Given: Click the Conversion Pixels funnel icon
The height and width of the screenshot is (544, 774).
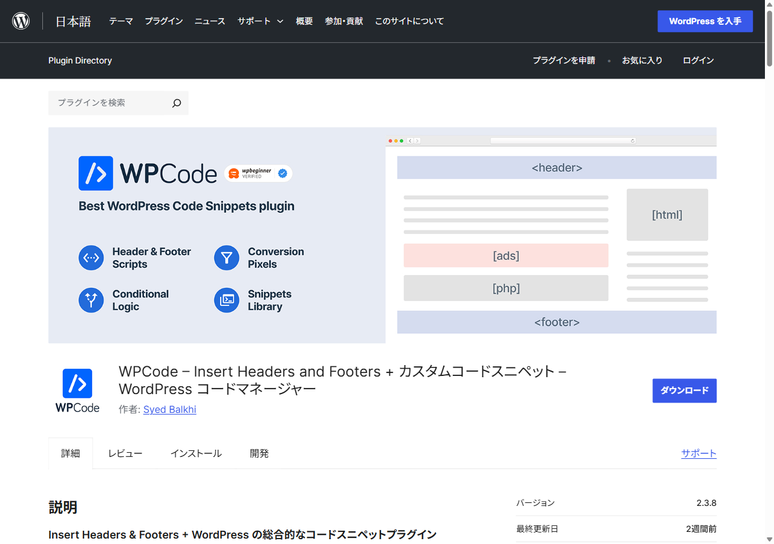Looking at the screenshot, I should click(x=227, y=258).
